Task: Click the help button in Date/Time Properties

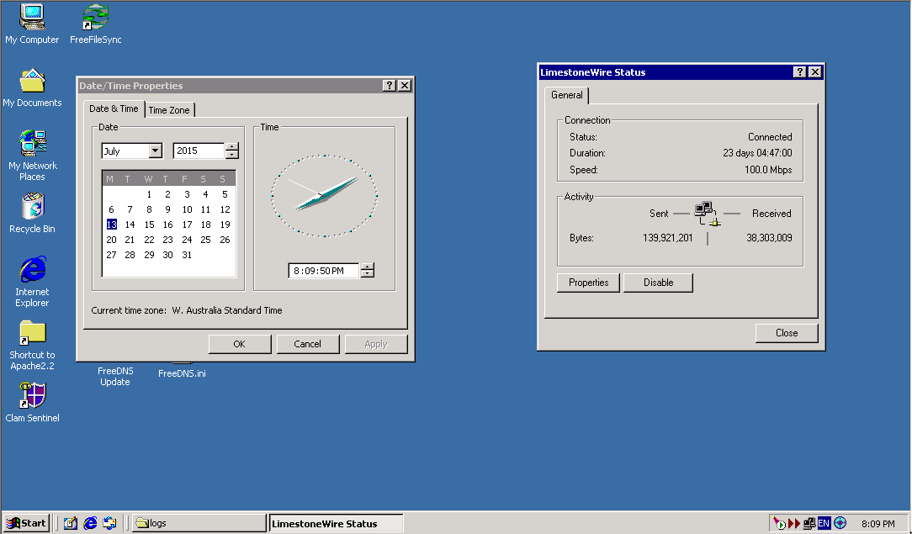Action: [x=390, y=86]
